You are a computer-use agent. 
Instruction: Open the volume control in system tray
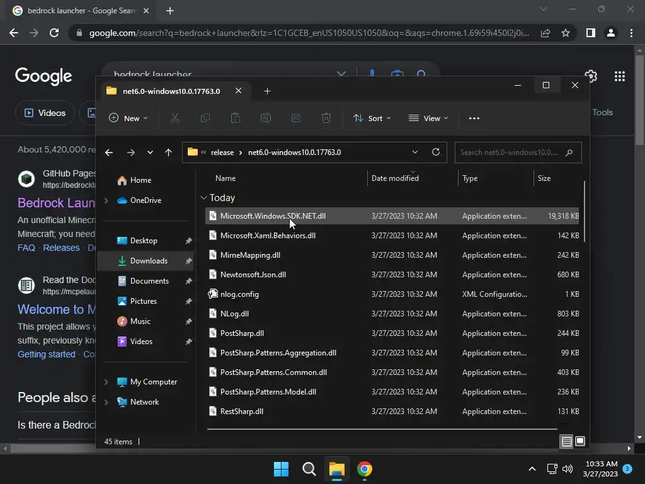tap(568, 469)
